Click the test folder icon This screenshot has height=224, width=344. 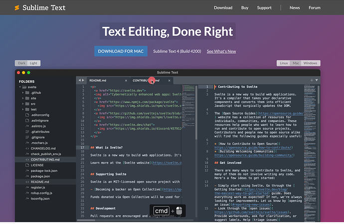pos(27,109)
